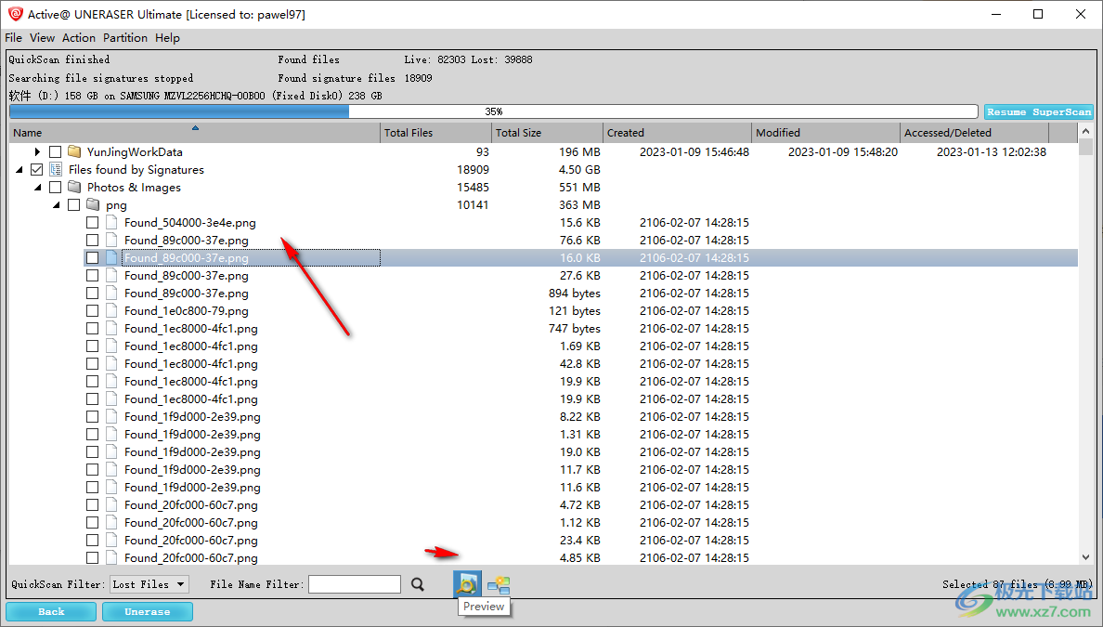This screenshot has width=1103, height=627.
Task: Click the Unerase button
Action: tap(147, 611)
